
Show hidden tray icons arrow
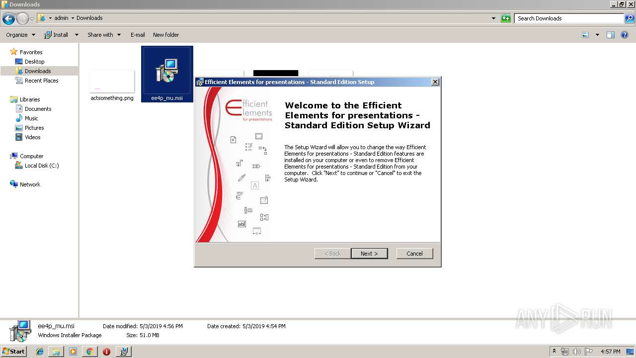tap(554, 352)
